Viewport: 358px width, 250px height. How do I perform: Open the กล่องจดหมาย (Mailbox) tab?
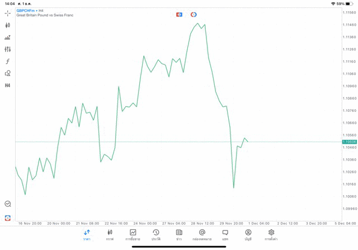202,235
